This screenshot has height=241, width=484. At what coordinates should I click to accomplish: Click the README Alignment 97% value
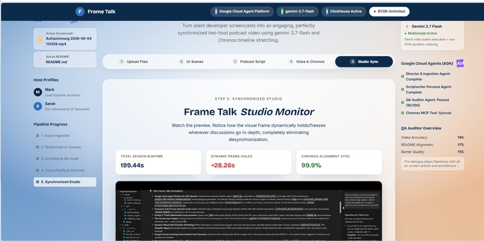[461, 145]
